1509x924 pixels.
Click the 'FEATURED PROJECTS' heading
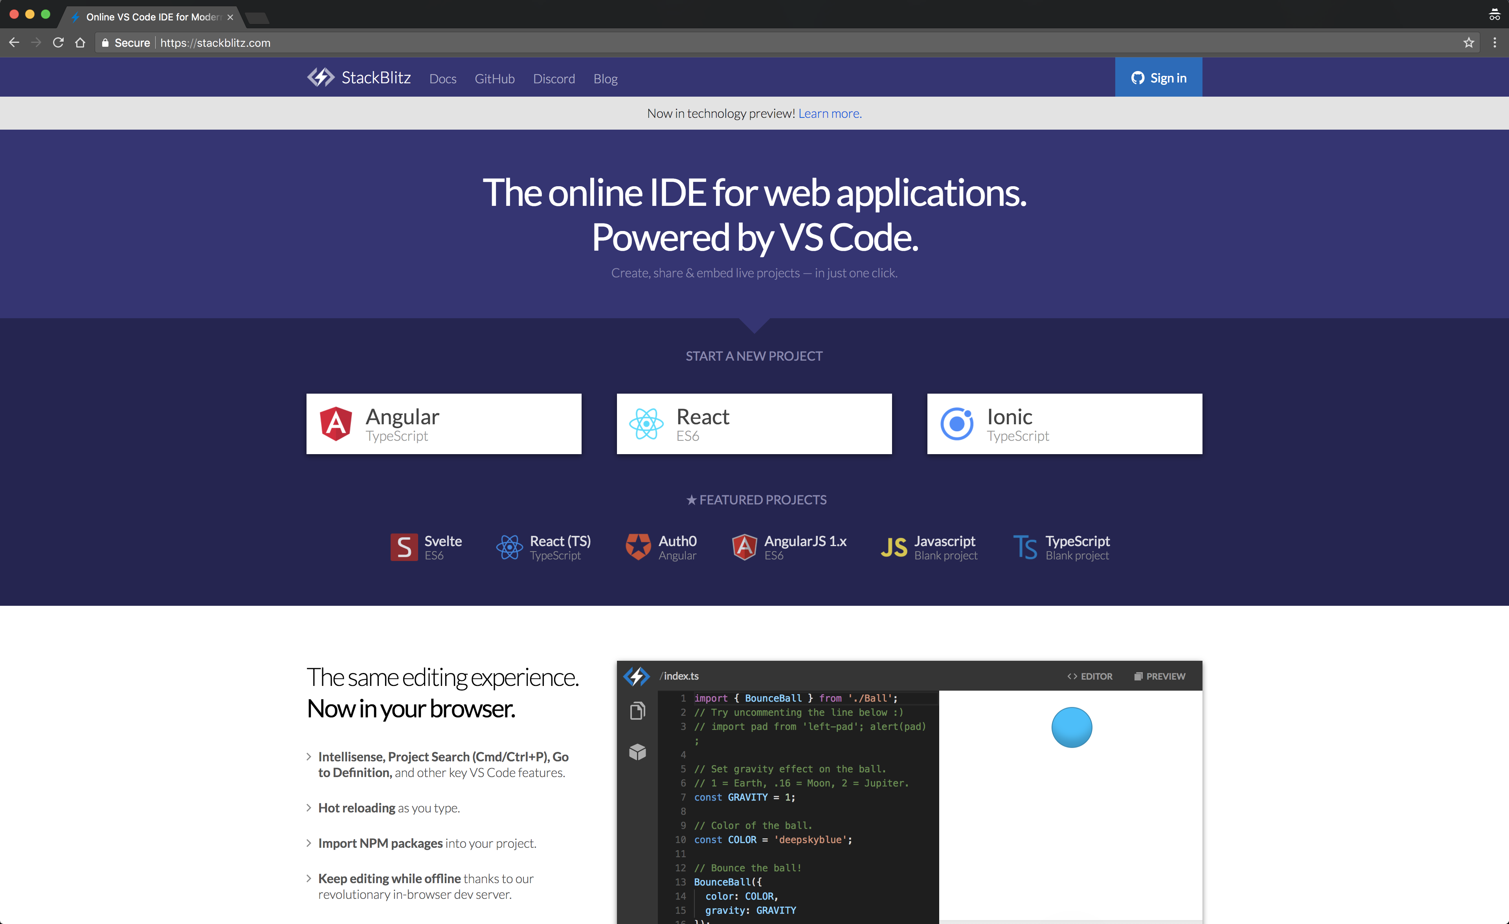pyautogui.click(x=756, y=500)
